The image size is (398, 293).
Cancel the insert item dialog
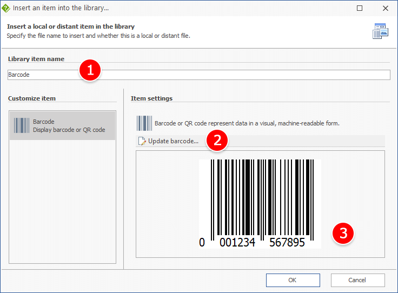pyautogui.click(x=357, y=280)
